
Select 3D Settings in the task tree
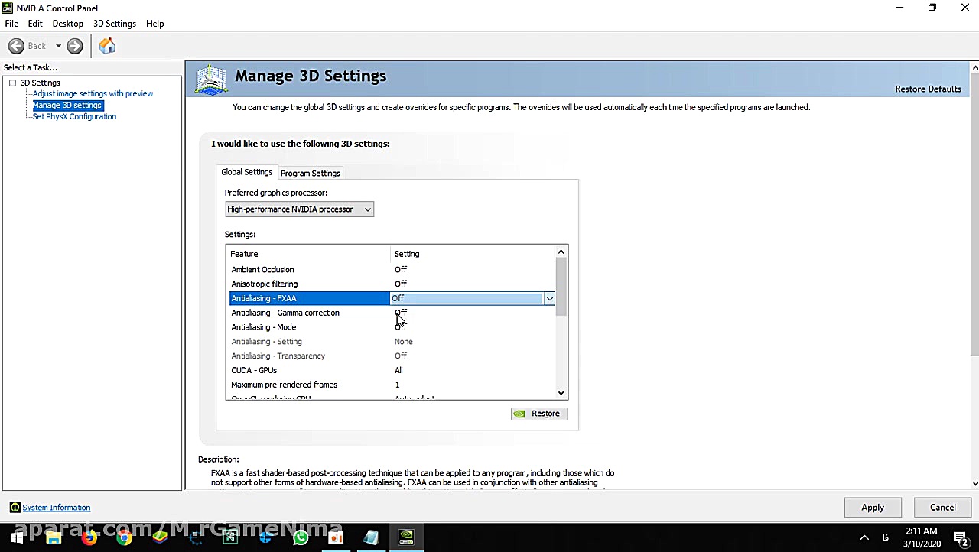tap(40, 83)
